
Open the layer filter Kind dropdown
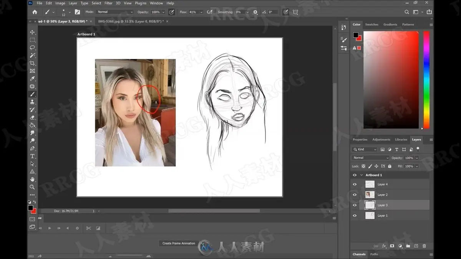(x=365, y=149)
